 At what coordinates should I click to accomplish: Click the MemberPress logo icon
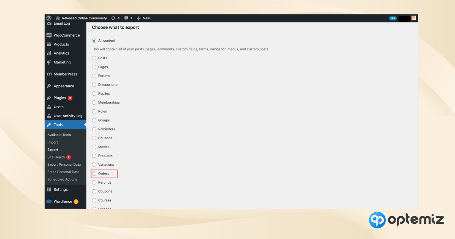(x=49, y=74)
